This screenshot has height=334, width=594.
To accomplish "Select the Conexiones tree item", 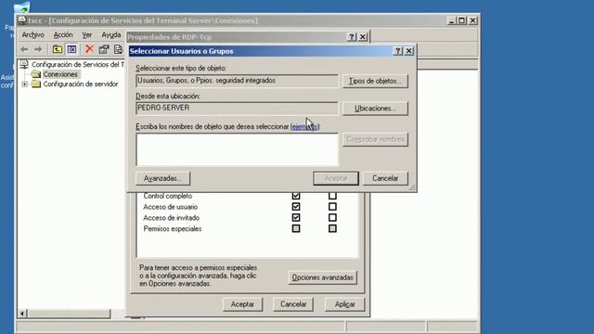I will [60, 74].
